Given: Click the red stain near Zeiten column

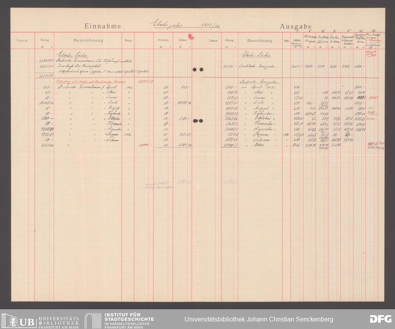Looking at the screenshot, I should coord(191,37).
